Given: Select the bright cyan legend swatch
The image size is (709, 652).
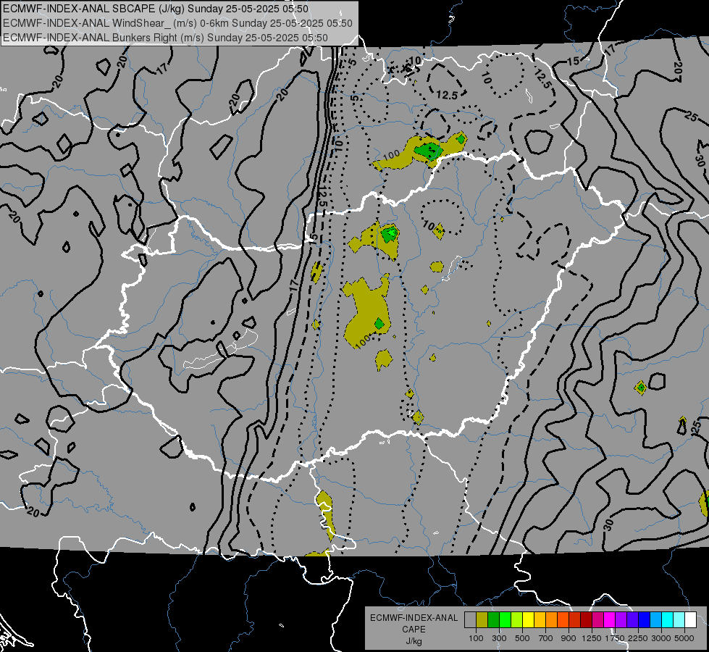Looking at the screenshot, I should [x=668, y=619].
